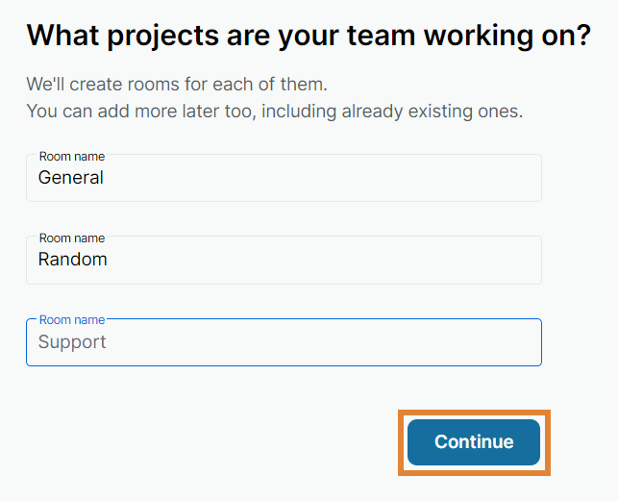The height and width of the screenshot is (501, 618).
Task: Click the Room name label above General
Action: pos(72,156)
